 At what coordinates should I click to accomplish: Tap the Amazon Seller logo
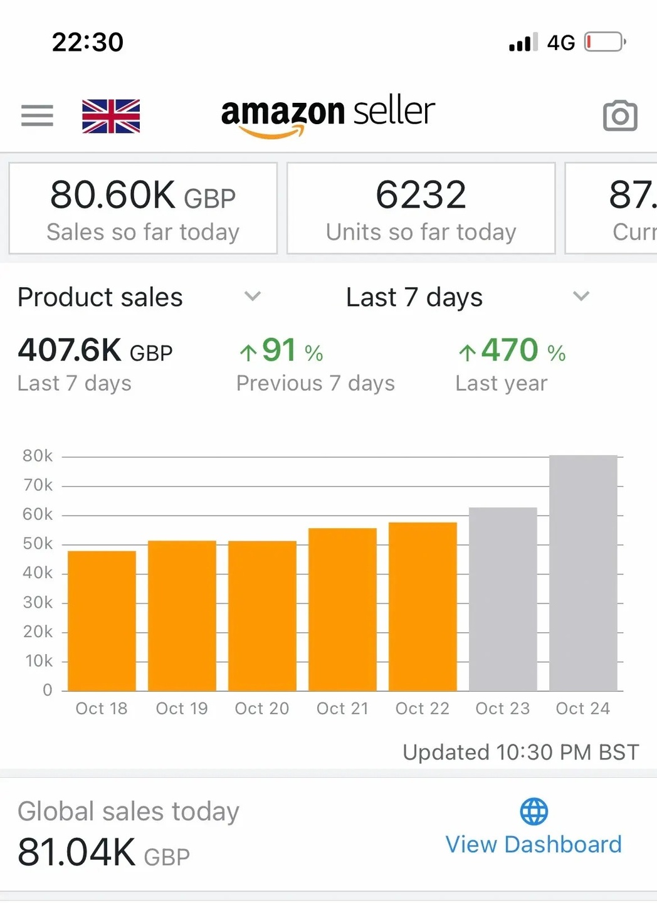(x=327, y=115)
